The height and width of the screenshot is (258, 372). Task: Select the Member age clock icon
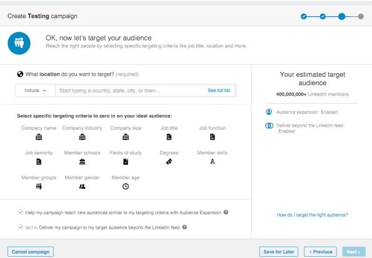click(126, 186)
